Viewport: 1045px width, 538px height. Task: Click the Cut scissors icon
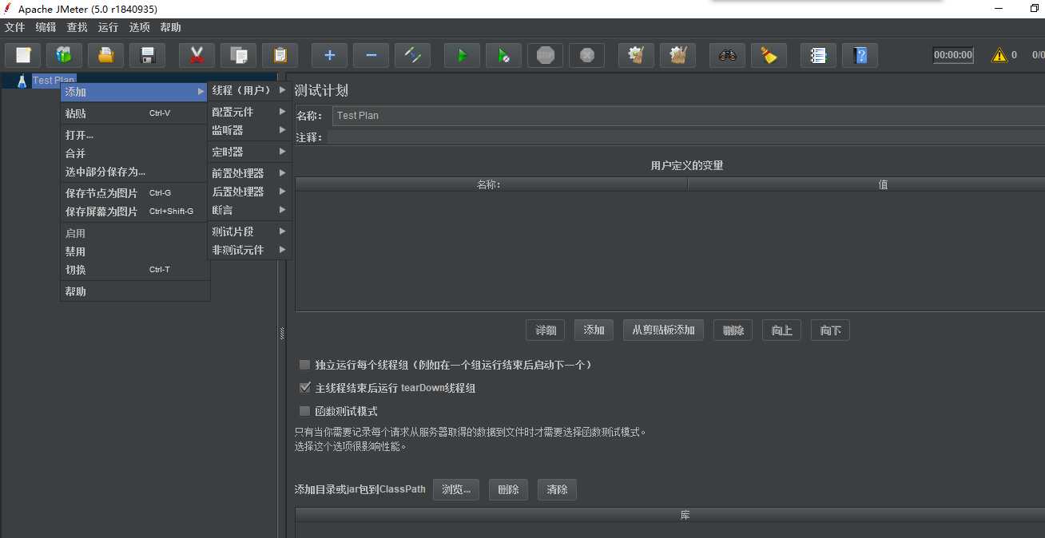click(x=197, y=55)
